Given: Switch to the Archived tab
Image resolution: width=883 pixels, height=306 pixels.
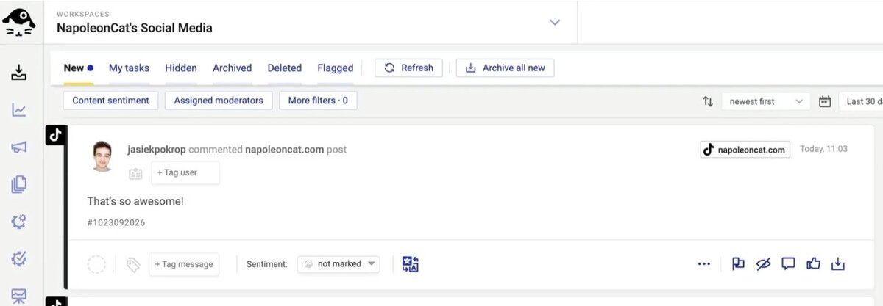Looking at the screenshot, I should click(x=232, y=68).
